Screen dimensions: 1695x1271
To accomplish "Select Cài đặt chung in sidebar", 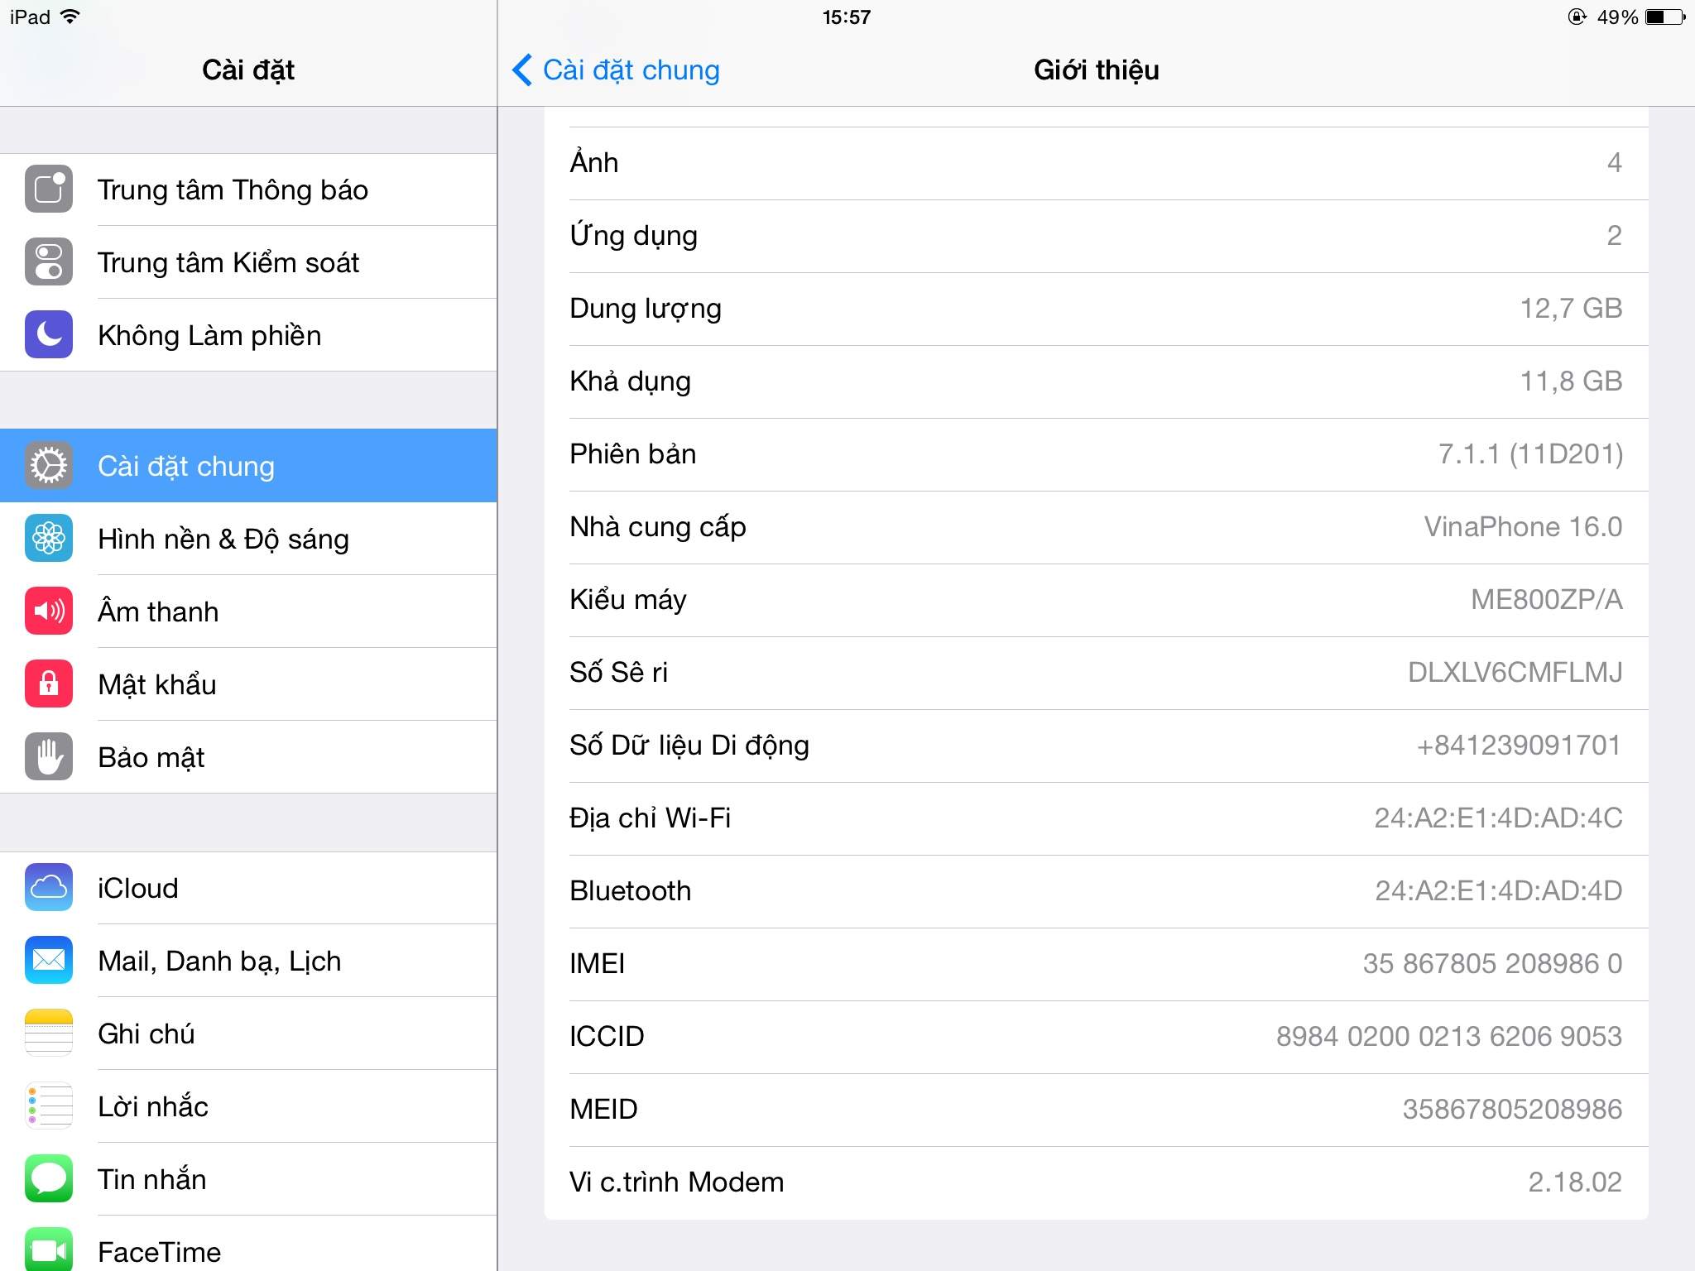I will pos(248,466).
